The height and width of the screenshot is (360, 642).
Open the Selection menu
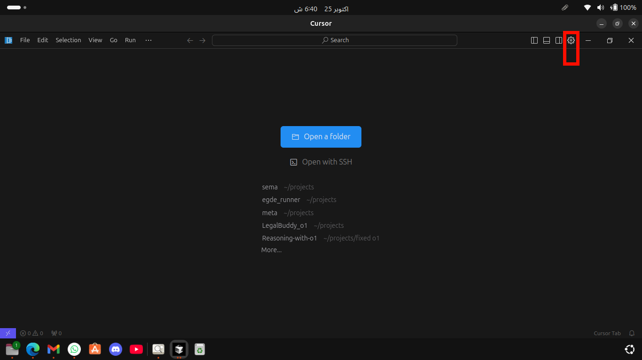68,40
